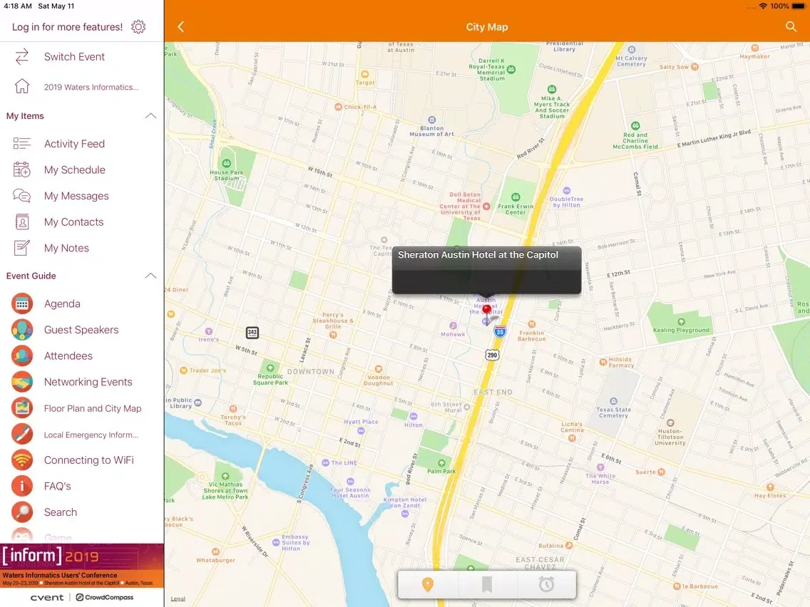
Task: Select the location pin tab in map toolbar
Action: tap(427, 584)
